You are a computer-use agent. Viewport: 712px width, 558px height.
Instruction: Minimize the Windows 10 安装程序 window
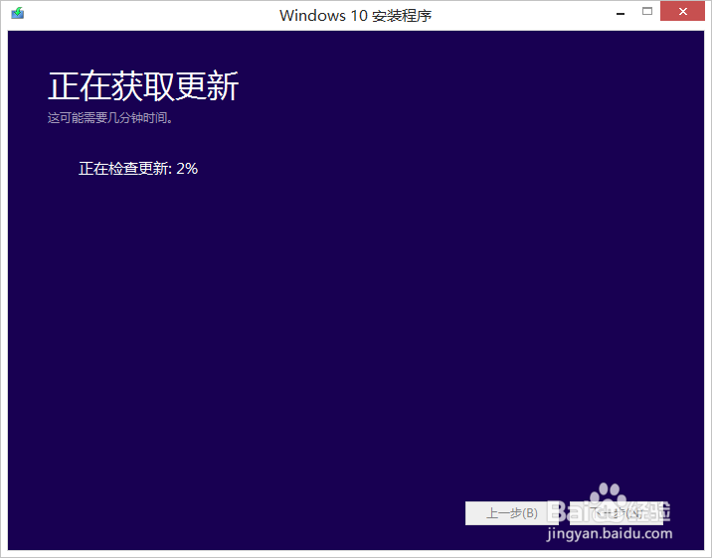point(621,12)
